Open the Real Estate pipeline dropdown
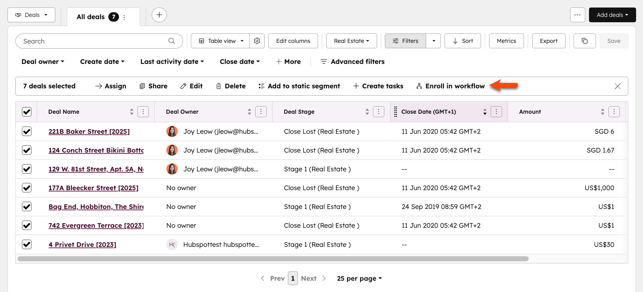The width and height of the screenshot is (643, 292). 351,41
